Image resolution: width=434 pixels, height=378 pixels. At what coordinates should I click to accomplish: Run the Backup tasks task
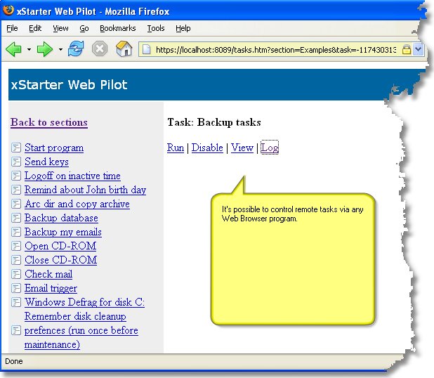pyautogui.click(x=176, y=148)
